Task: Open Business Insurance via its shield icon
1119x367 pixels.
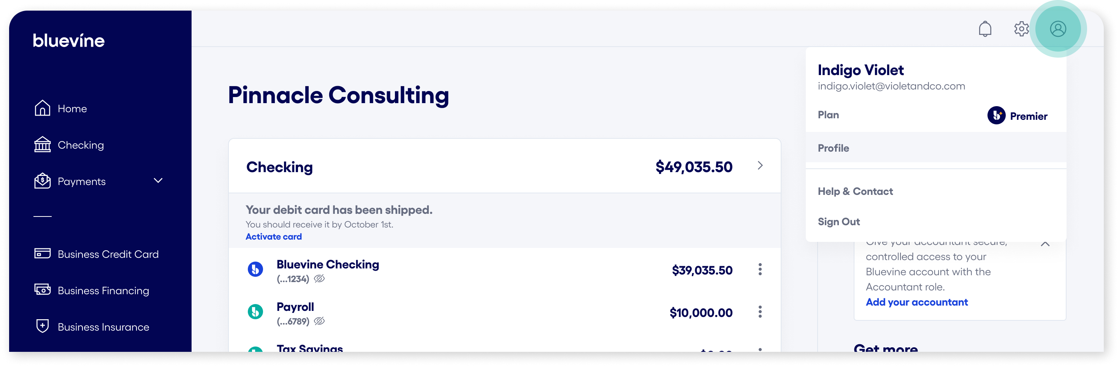Action: pos(42,327)
